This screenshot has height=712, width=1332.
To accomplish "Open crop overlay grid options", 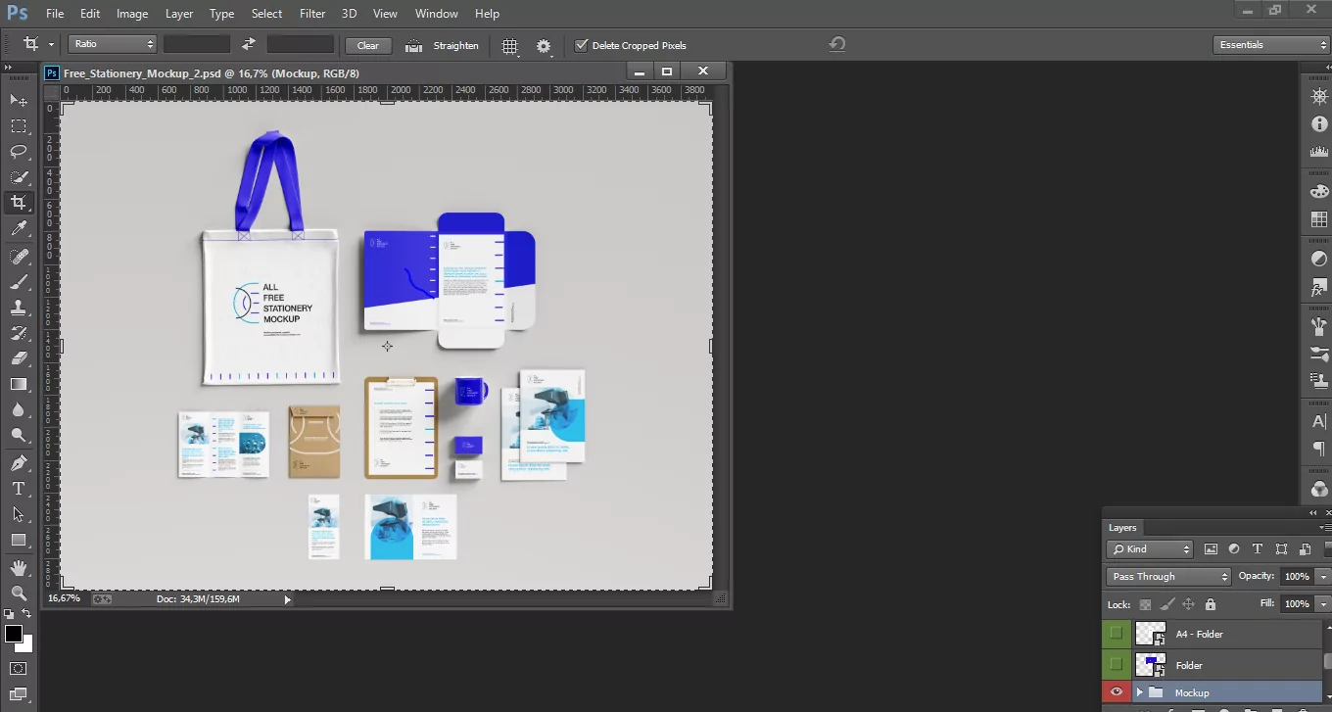I will [510, 46].
